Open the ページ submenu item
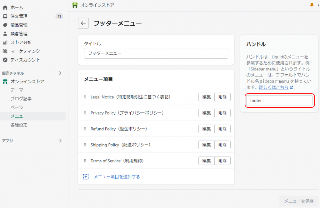Image resolution: width=320 pixels, height=208 pixels. click(x=17, y=107)
